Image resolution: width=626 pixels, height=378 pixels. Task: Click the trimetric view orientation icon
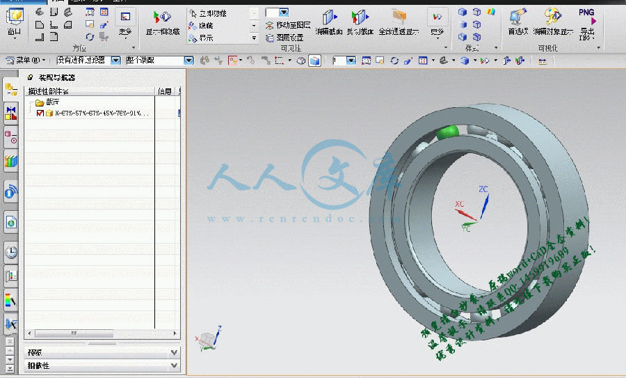(x=39, y=12)
